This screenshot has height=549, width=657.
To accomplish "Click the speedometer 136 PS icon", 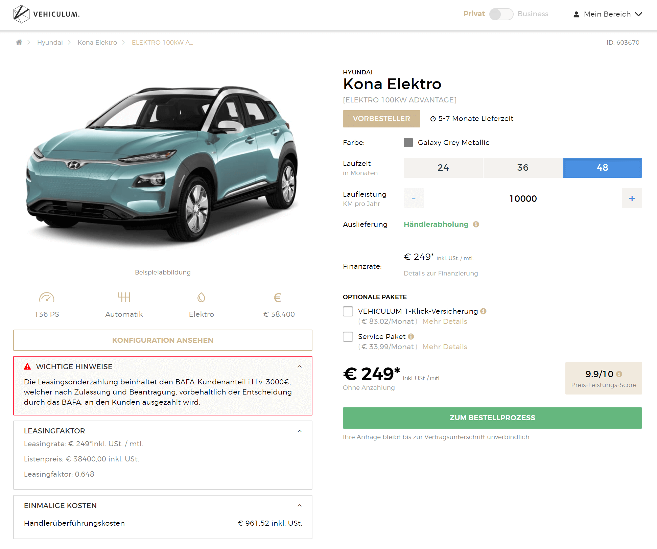I will (x=47, y=297).
